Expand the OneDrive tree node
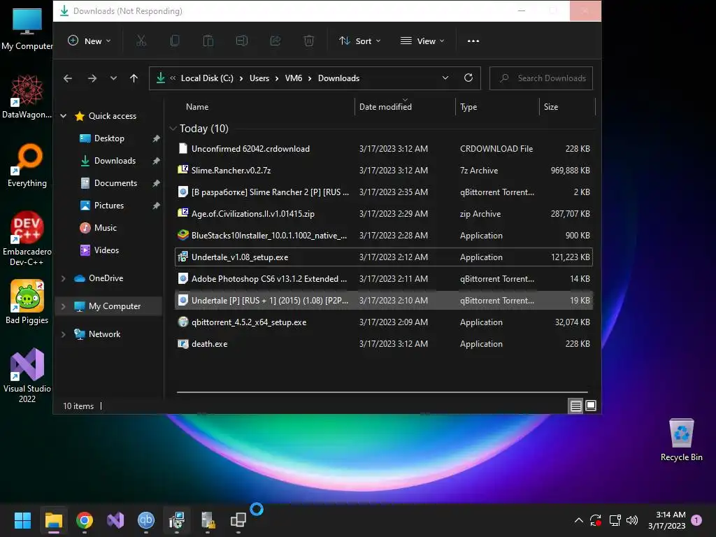Image resolution: width=716 pixels, height=537 pixels. (x=64, y=278)
